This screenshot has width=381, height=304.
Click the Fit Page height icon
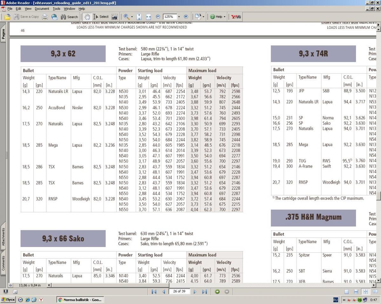(139, 17)
